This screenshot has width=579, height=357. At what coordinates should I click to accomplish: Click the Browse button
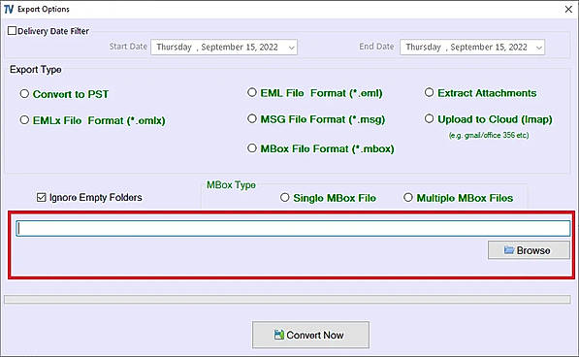(529, 250)
